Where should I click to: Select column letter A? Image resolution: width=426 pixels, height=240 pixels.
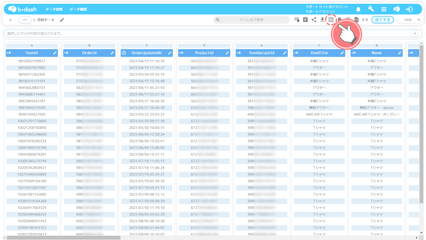click(32, 46)
